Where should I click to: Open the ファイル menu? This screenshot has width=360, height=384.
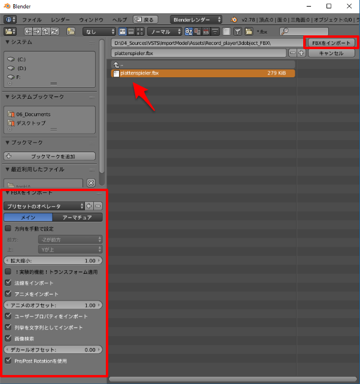(x=32, y=20)
